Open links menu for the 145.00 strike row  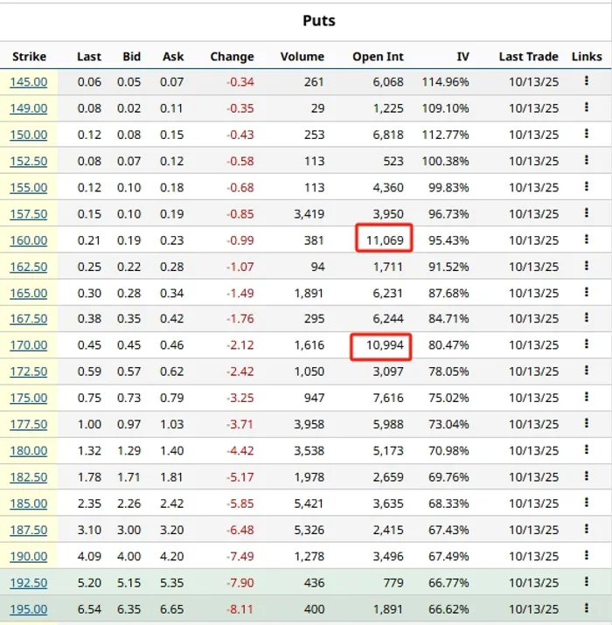(x=587, y=82)
